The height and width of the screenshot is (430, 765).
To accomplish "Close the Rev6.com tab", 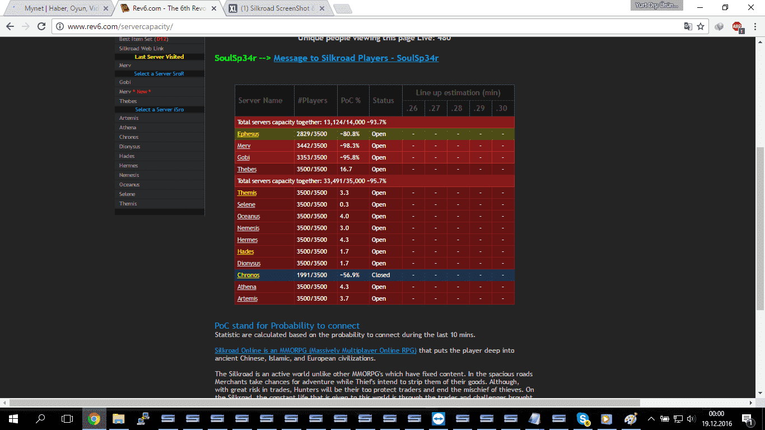I will point(213,9).
